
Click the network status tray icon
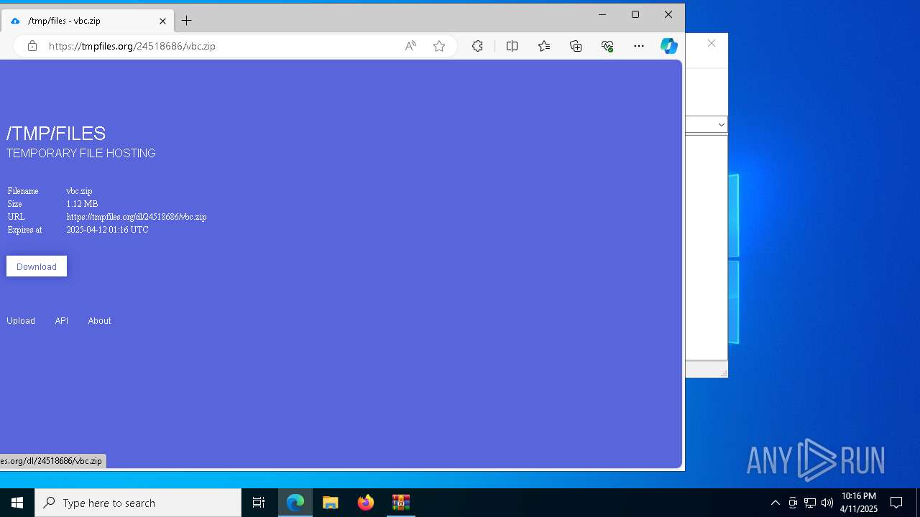pyautogui.click(x=810, y=503)
